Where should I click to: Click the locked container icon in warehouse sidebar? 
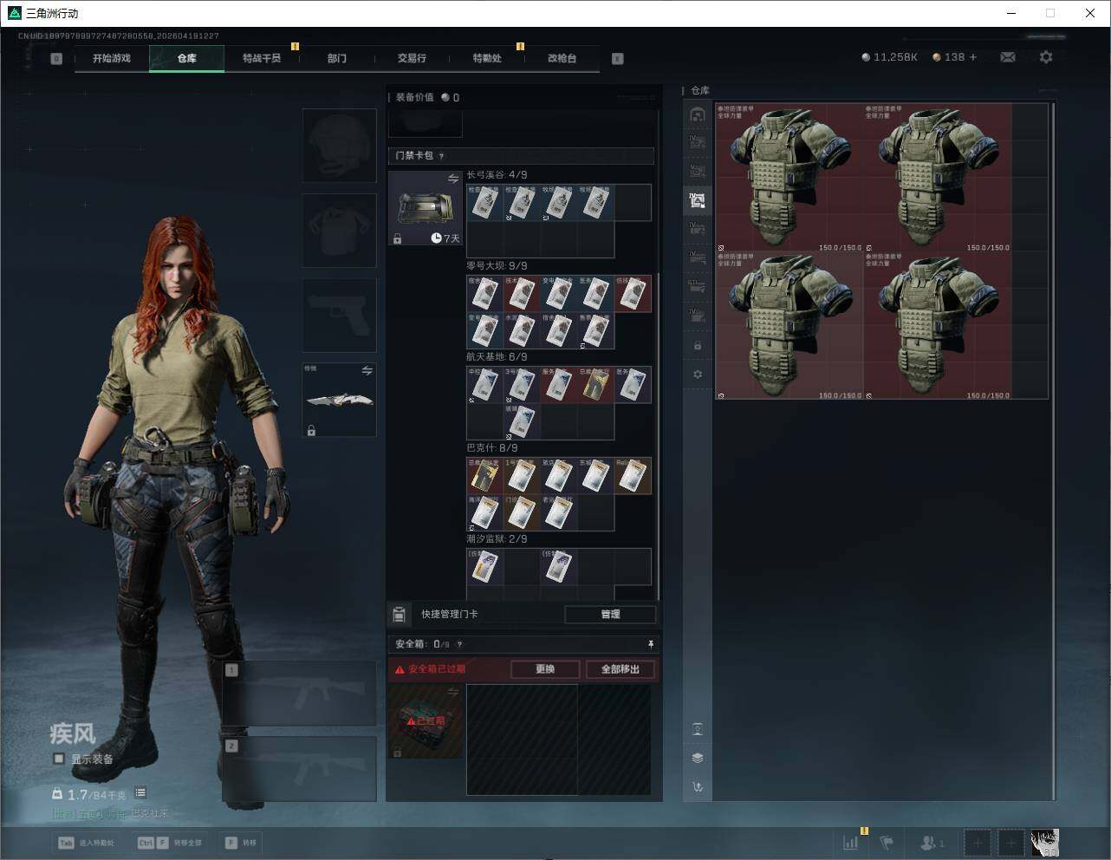coord(698,346)
